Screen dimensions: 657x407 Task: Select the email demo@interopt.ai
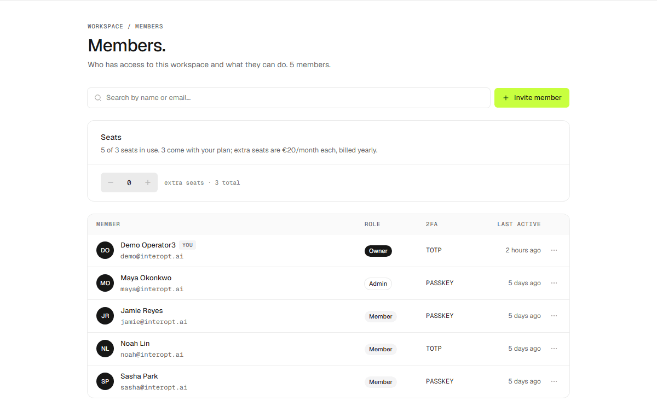(x=152, y=256)
